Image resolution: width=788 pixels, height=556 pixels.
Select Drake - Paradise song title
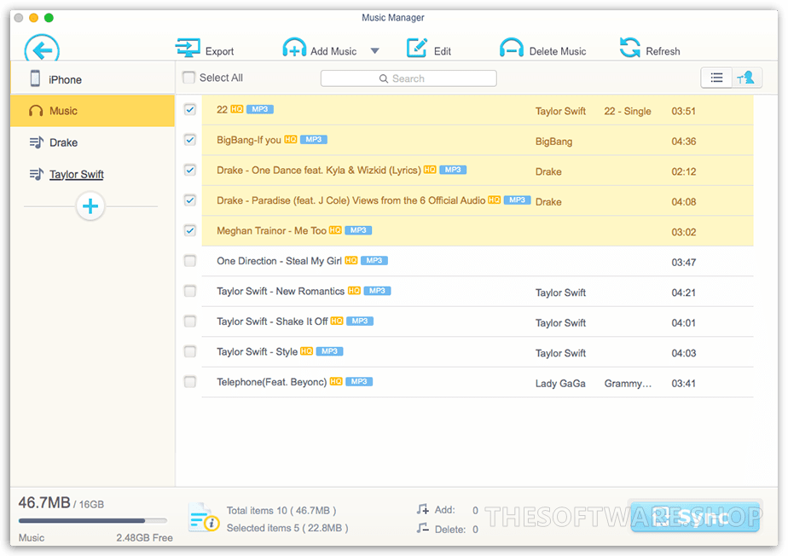[351, 200]
